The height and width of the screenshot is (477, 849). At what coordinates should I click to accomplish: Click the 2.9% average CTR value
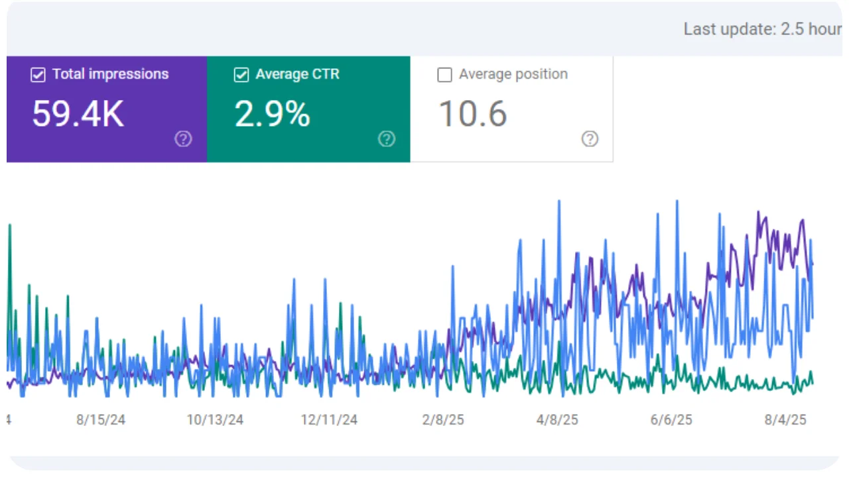click(x=272, y=114)
